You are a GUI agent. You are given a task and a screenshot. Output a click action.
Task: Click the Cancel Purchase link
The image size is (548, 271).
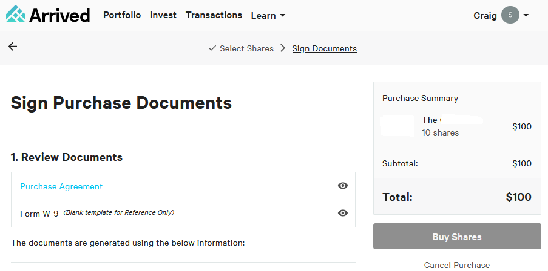[x=456, y=264]
